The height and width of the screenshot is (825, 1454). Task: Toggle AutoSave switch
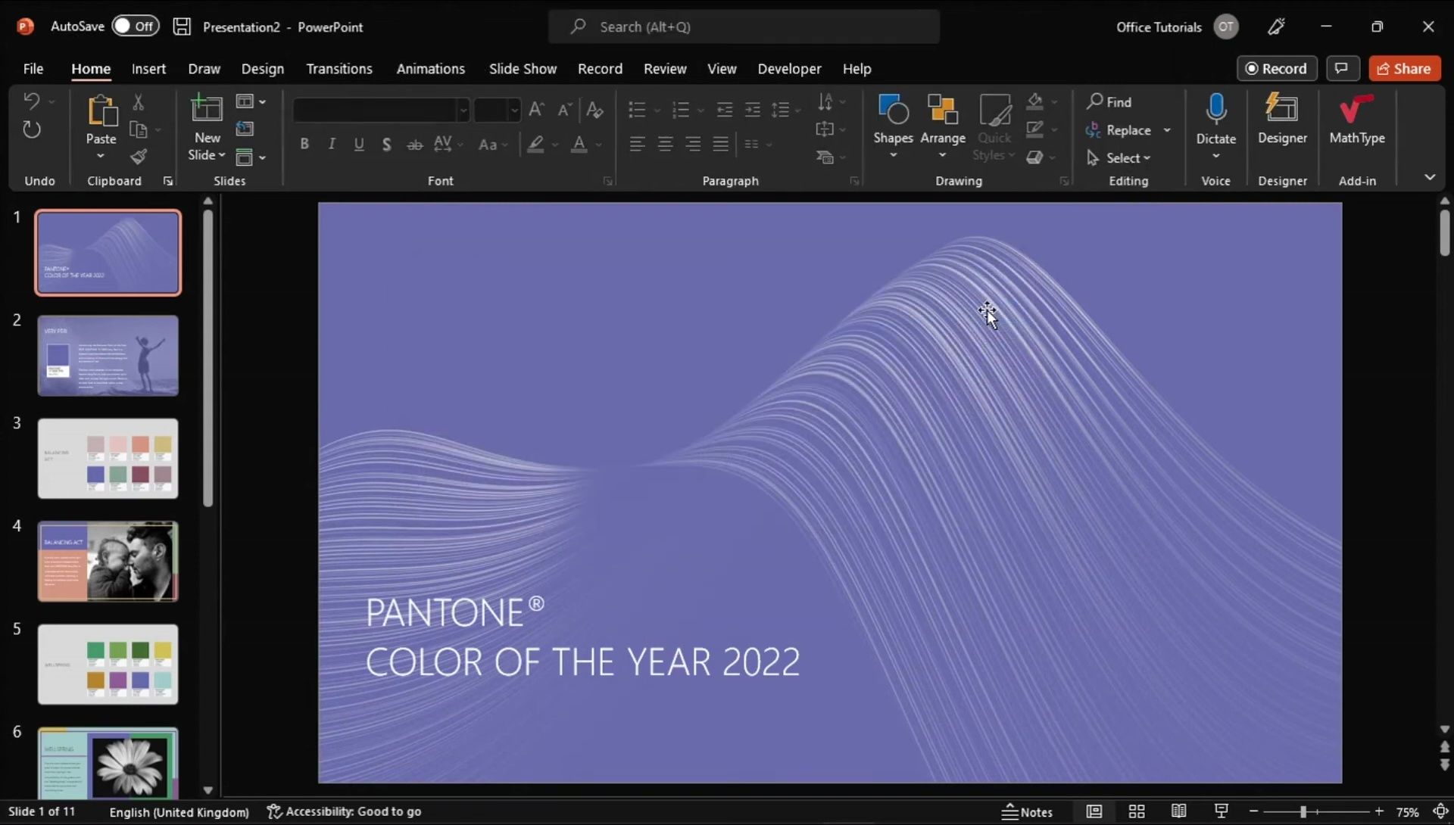[x=135, y=26]
